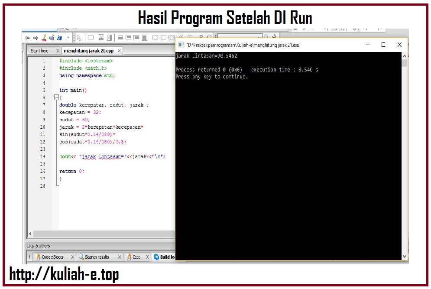This screenshot has height=289, width=431.
Task: Click the Navigate Back arrow icon
Action: [x=28, y=36]
